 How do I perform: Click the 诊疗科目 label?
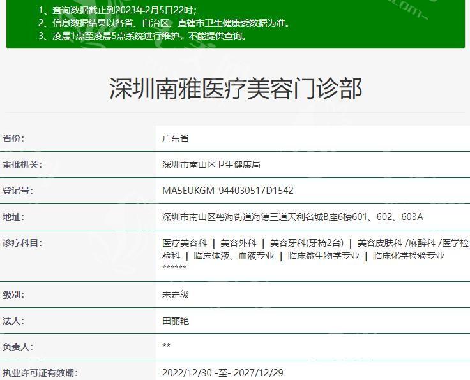coord(22,243)
